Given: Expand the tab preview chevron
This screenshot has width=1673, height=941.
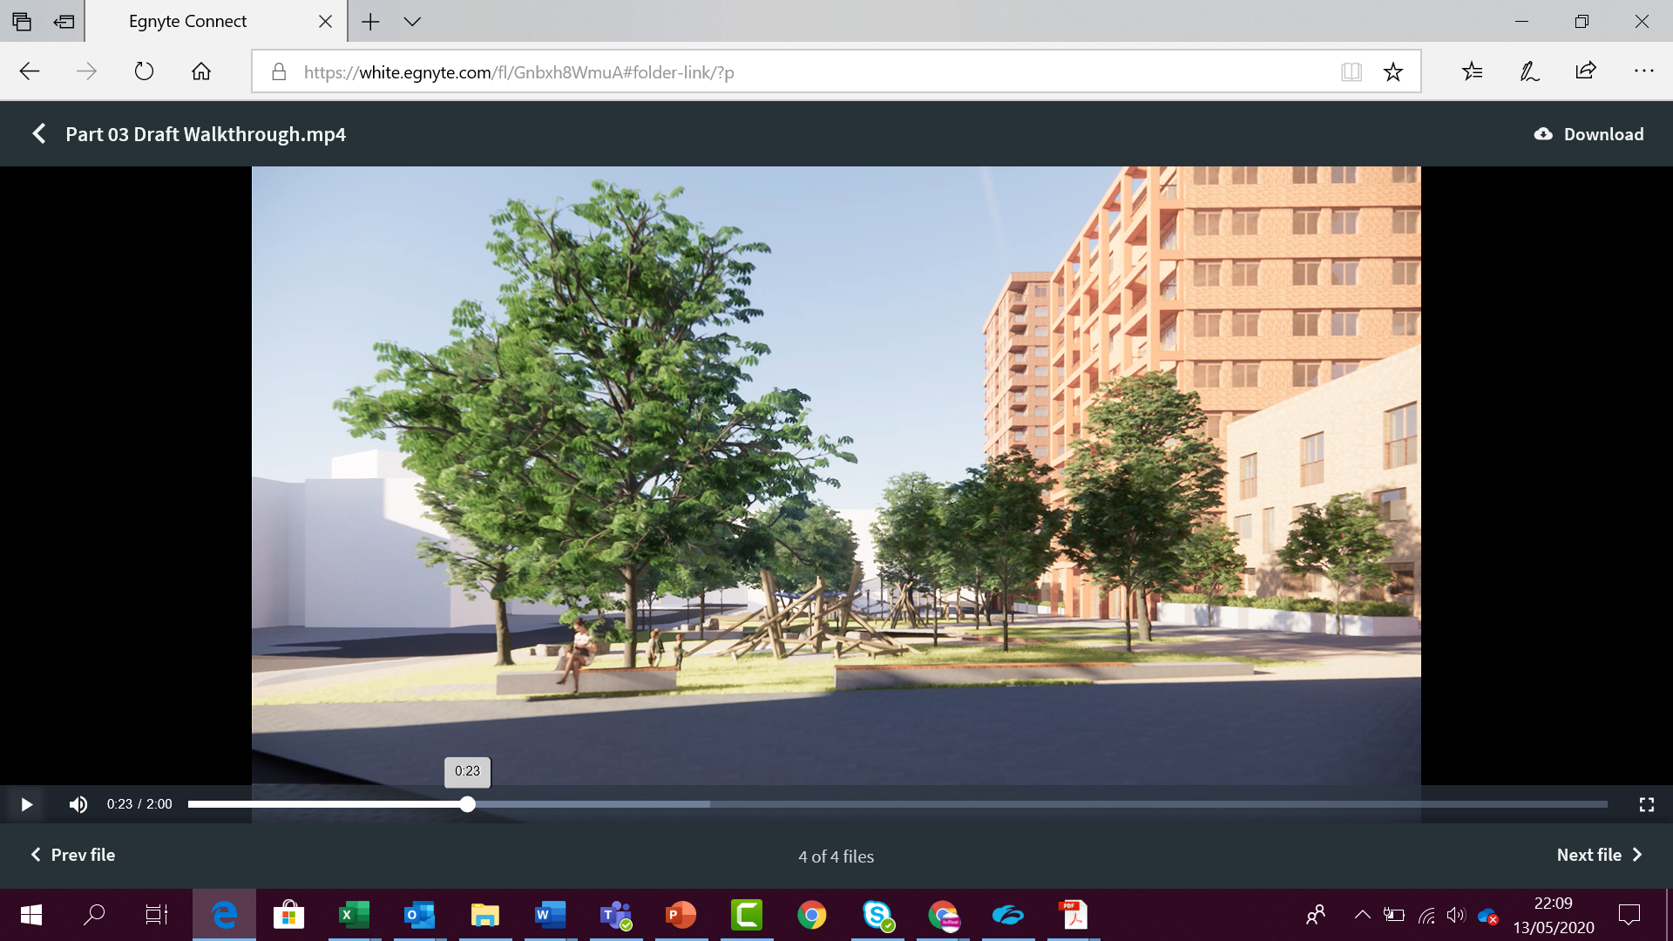Looking at the screenshot, I should pyautogui.click(x=412, y=22).
